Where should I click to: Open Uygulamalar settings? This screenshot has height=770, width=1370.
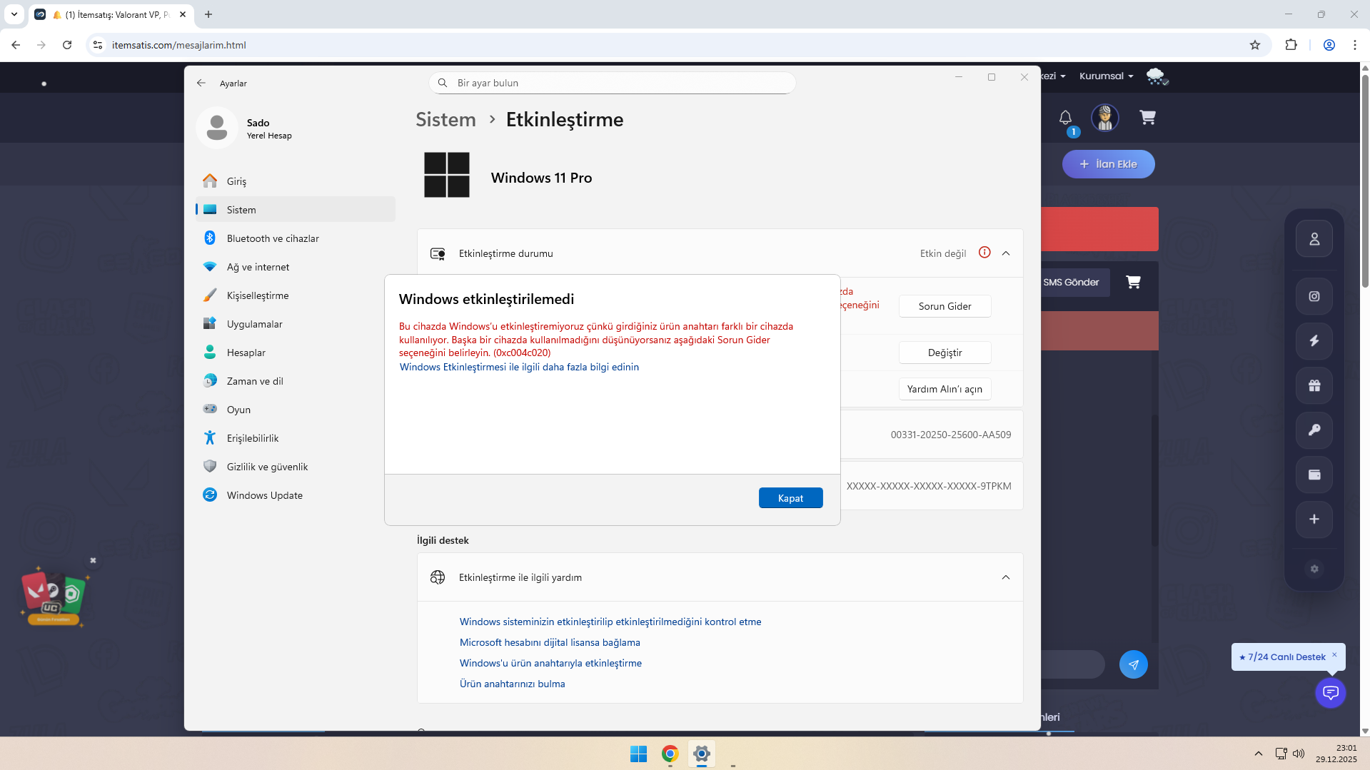(x=295, y=324)
